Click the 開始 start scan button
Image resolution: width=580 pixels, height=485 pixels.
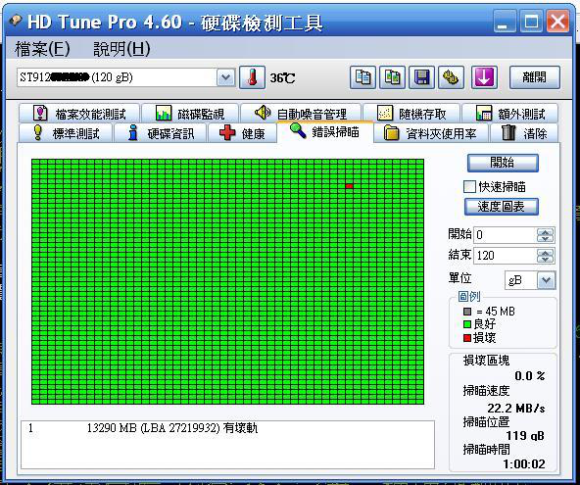(503, 163)
